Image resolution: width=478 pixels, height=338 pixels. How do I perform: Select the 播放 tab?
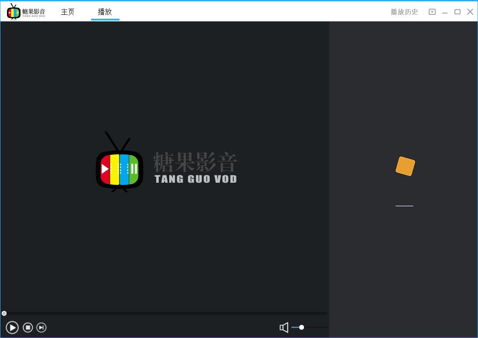(x=105, y=12)
